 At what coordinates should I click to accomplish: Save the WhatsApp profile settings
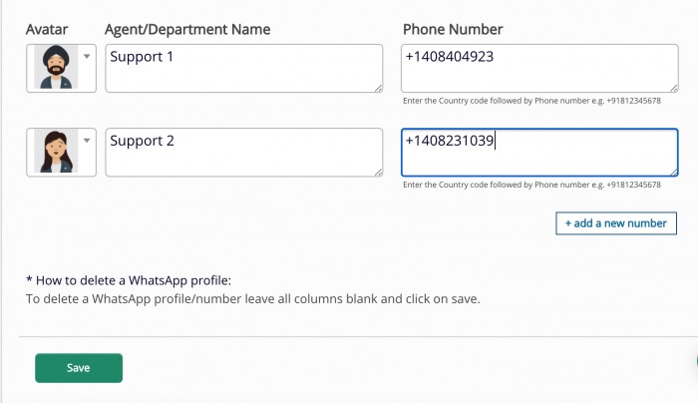pos(79,368)
